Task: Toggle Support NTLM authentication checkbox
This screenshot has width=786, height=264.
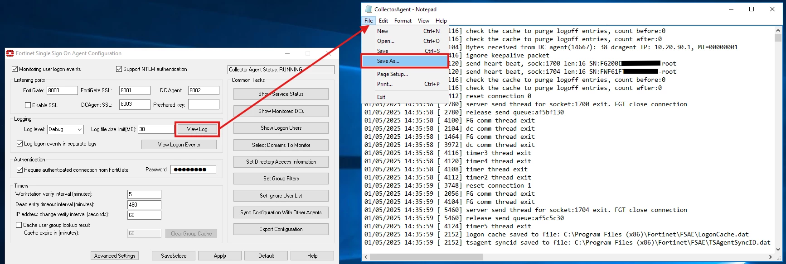Action: pos(119,69)
